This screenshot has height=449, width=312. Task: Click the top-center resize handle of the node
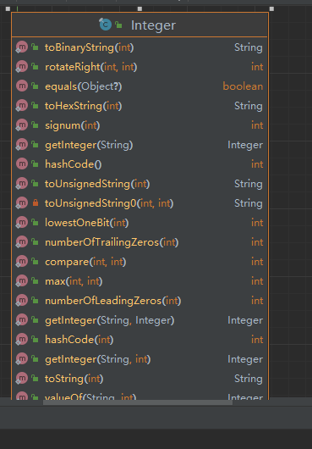[x=140, y=8]
